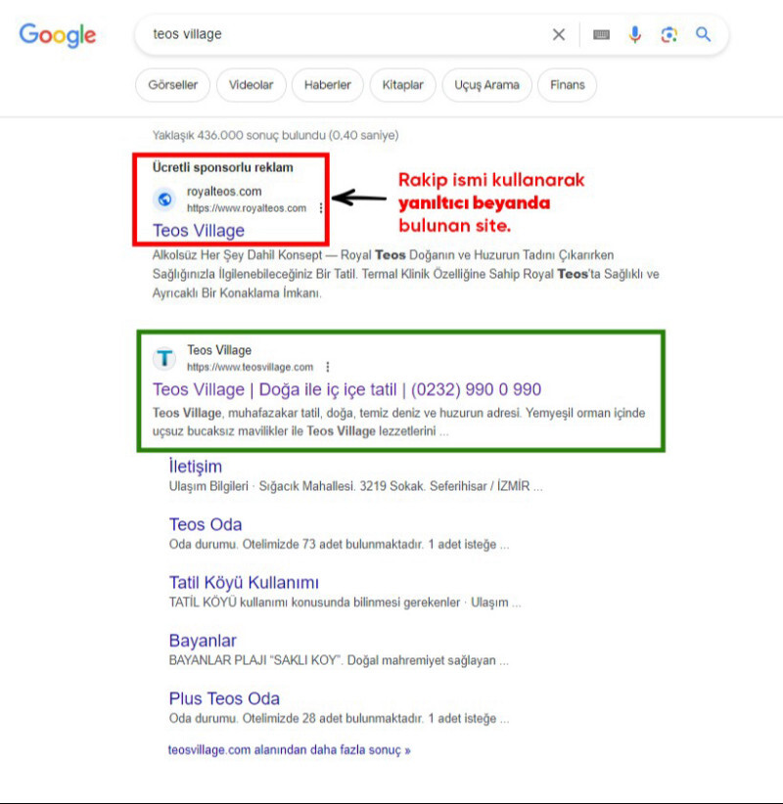783x804 pixels.
Task: Click 'royalteos.com' site name text
Action: click(224, 192)
